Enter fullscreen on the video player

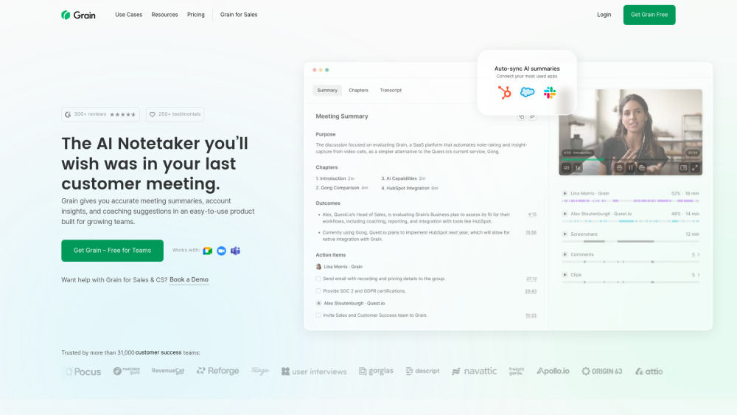(x=694, y=168)
